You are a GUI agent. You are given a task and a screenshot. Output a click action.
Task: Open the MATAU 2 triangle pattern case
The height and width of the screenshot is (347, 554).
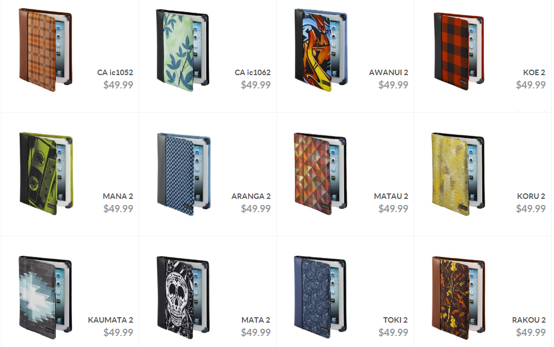point(320,174)
